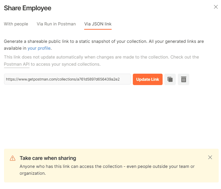Click the Share Employee dialog title
Screen dimensions: 221x189
click(27, 8)
